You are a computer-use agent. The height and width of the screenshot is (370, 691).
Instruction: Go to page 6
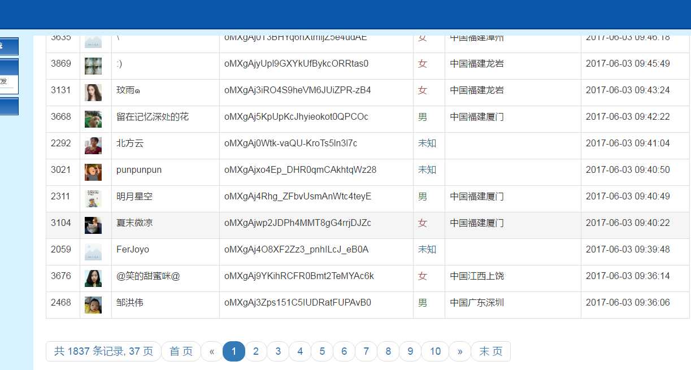pos(344,351)
